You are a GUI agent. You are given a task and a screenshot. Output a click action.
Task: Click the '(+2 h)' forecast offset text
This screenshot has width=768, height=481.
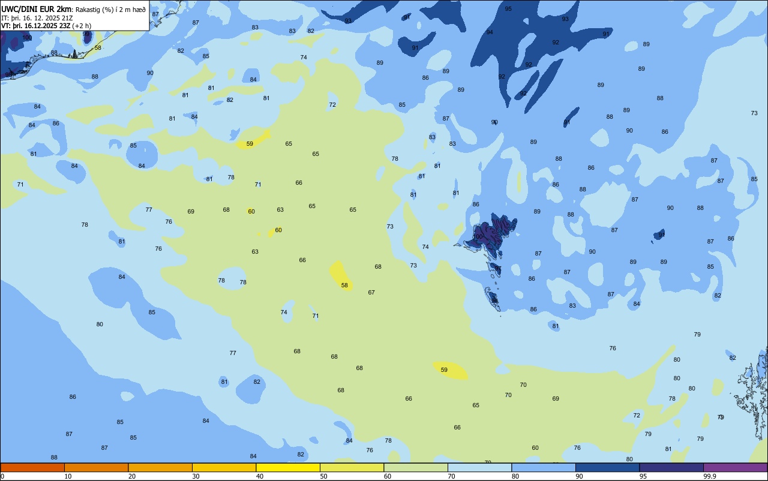[x=82, y=26]
